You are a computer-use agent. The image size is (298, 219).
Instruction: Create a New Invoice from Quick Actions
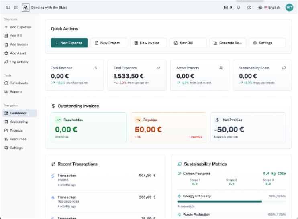point(148,43)
